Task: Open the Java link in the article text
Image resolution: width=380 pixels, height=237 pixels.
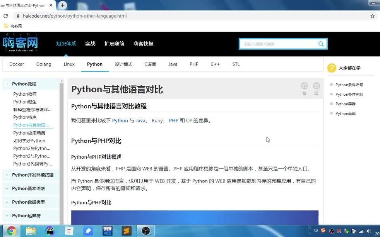Action: pos(140,120)
